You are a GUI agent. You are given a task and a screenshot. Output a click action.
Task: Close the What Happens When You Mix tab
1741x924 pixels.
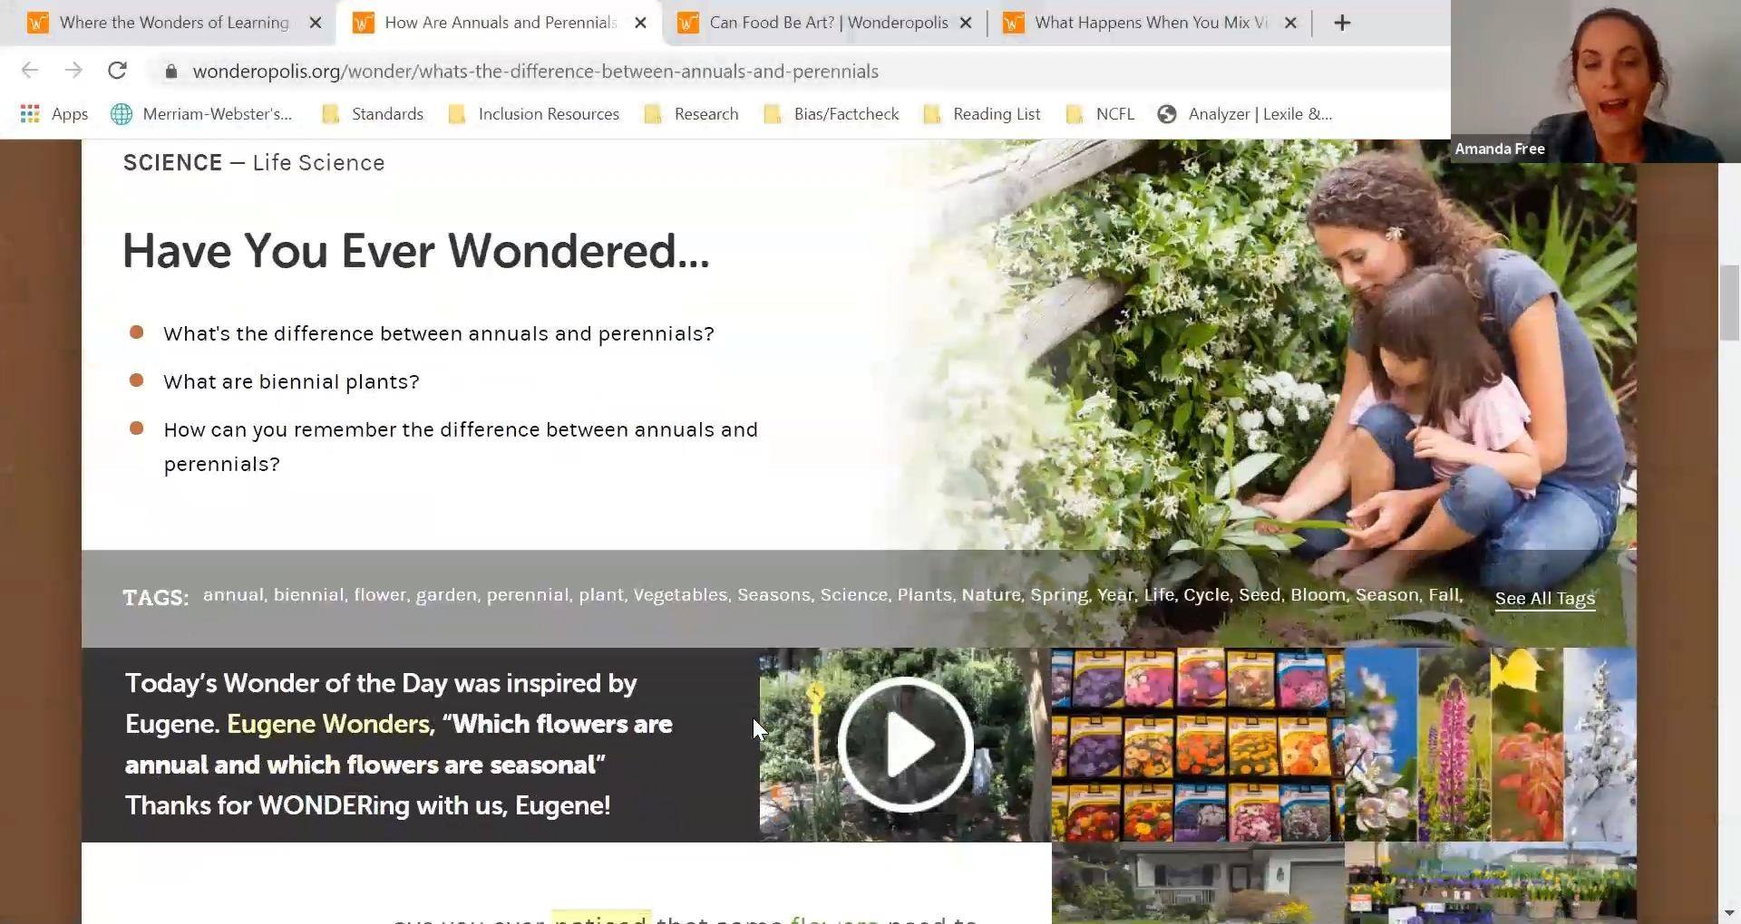pos(1290,23)
